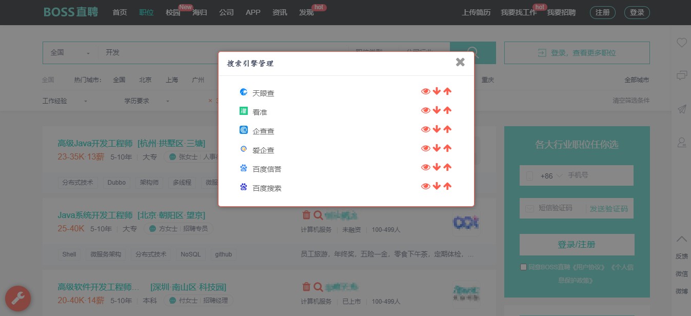Click the 登录 button in header

637,12
